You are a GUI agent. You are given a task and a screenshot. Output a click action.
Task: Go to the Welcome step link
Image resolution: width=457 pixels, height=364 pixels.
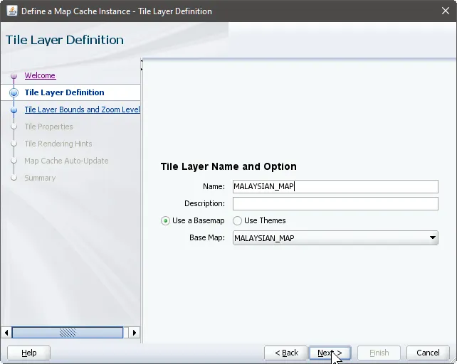click(40, 75)
